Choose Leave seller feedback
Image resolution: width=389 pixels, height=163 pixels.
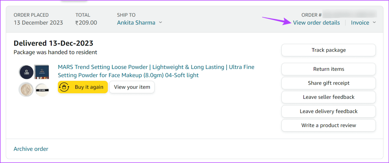coord(328,97)
